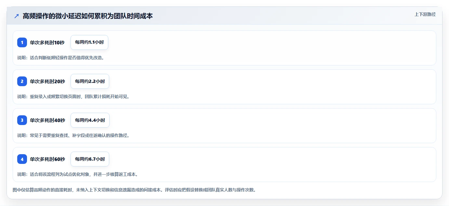Click the trend arrow icon beside the title
The height and width of the screenshot is (206, 449).
pos(17,16)
